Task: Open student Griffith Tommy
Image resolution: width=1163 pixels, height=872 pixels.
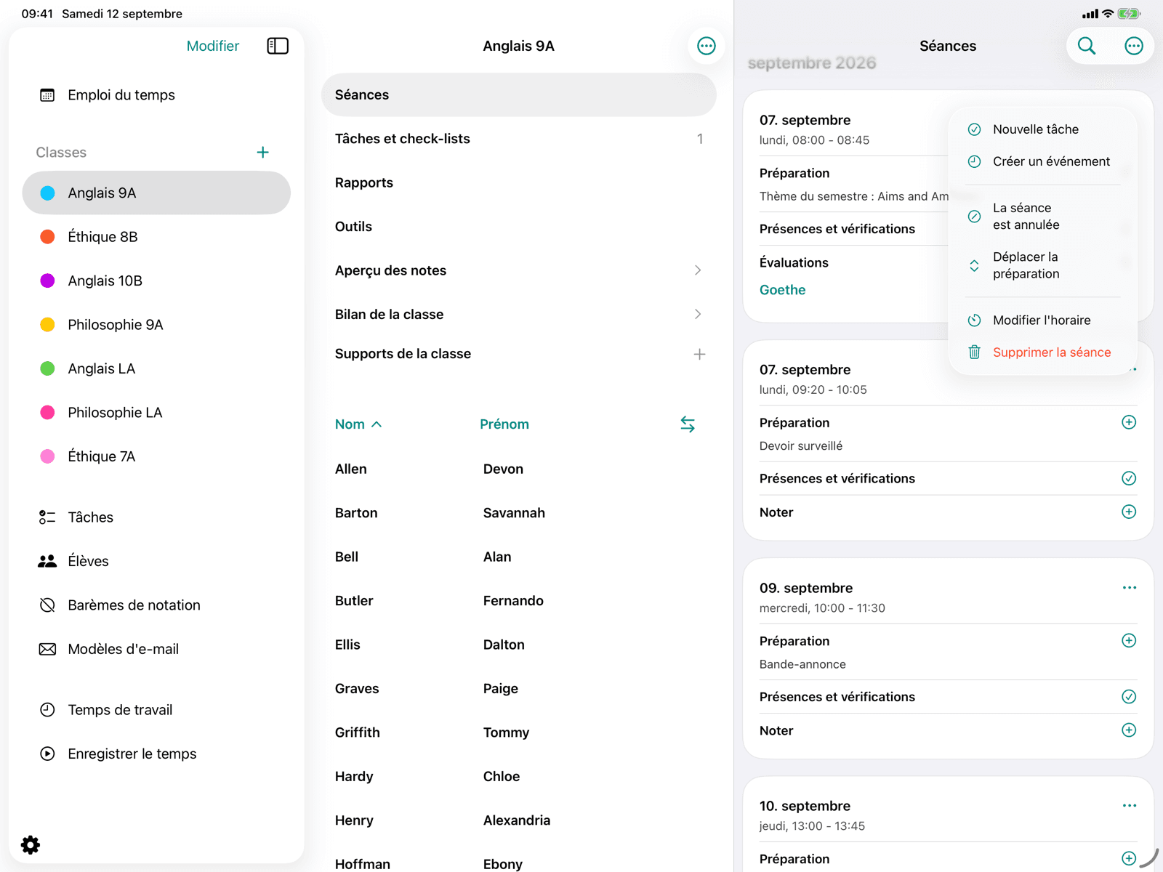Action: [x=519, y=732]
